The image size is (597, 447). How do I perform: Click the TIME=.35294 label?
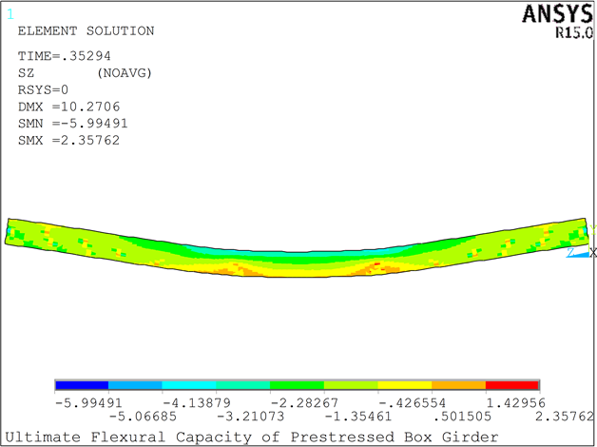pyautogui.click(x=66, y=56)
